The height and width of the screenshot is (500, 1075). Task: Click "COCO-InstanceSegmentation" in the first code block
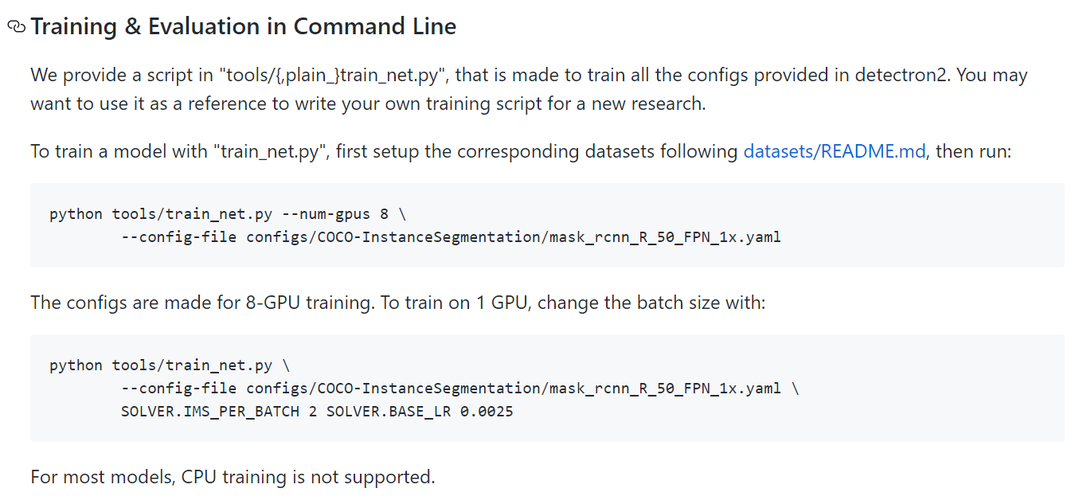(x=432, y=236)
